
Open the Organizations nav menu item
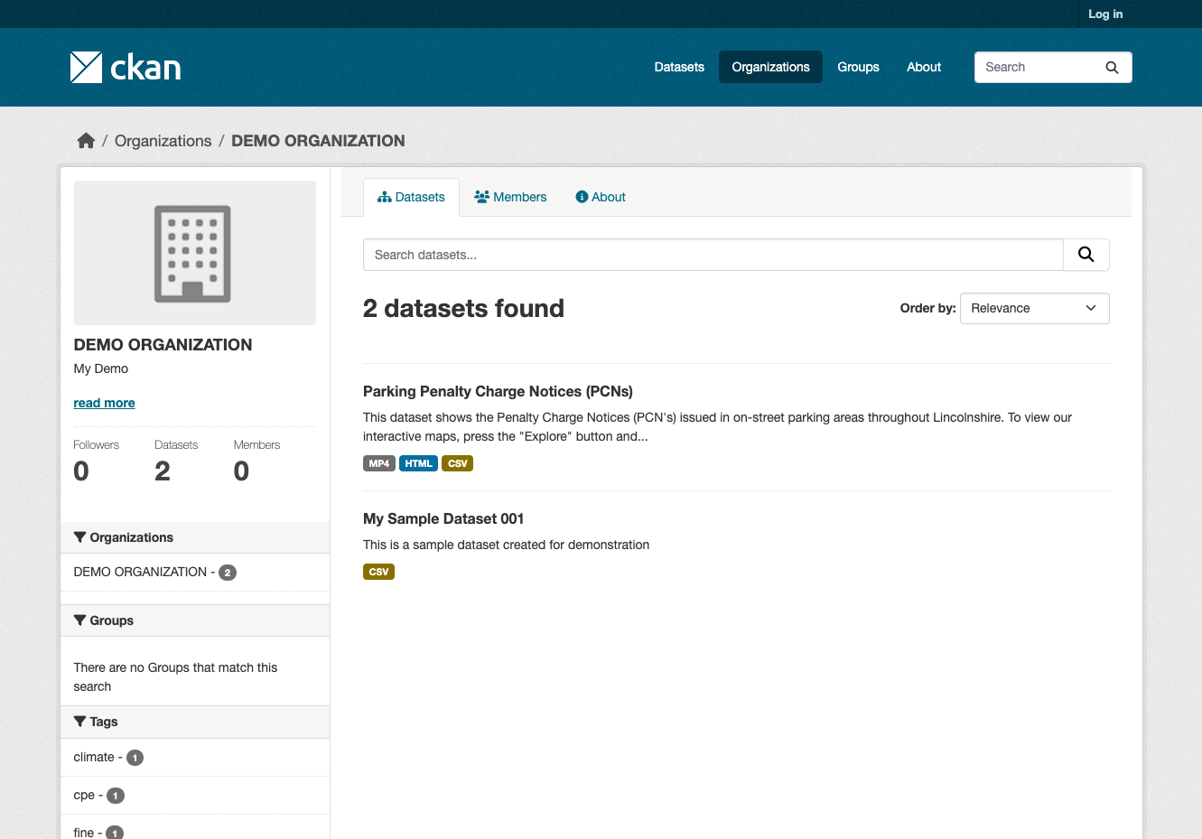pos(770,67)
